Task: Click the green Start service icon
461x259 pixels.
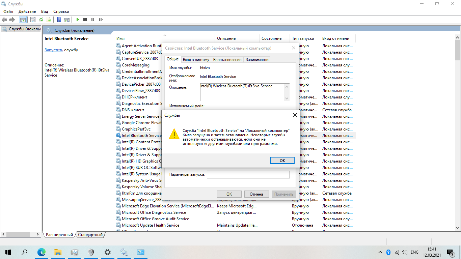Action: [x=78, y=20]
